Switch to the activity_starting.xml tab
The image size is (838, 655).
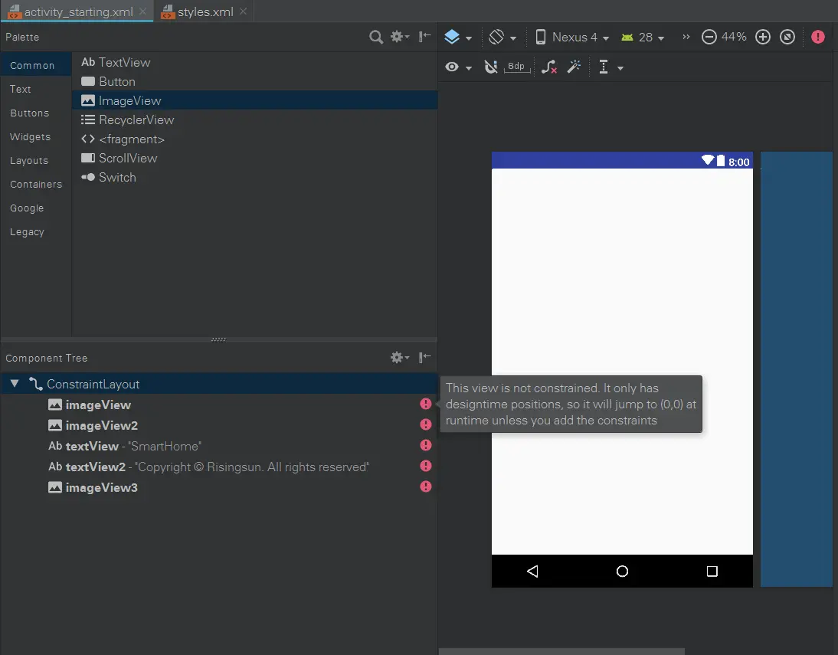77,11
